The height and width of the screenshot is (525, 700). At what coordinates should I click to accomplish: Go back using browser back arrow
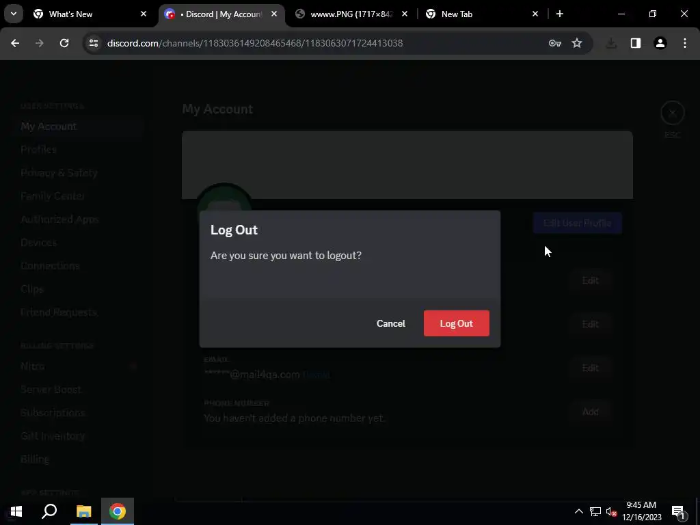[15, 43]
